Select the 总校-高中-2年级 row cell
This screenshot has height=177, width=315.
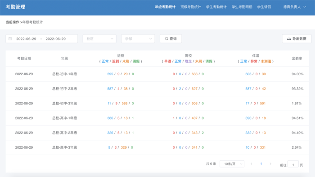(x=64, y=133)
